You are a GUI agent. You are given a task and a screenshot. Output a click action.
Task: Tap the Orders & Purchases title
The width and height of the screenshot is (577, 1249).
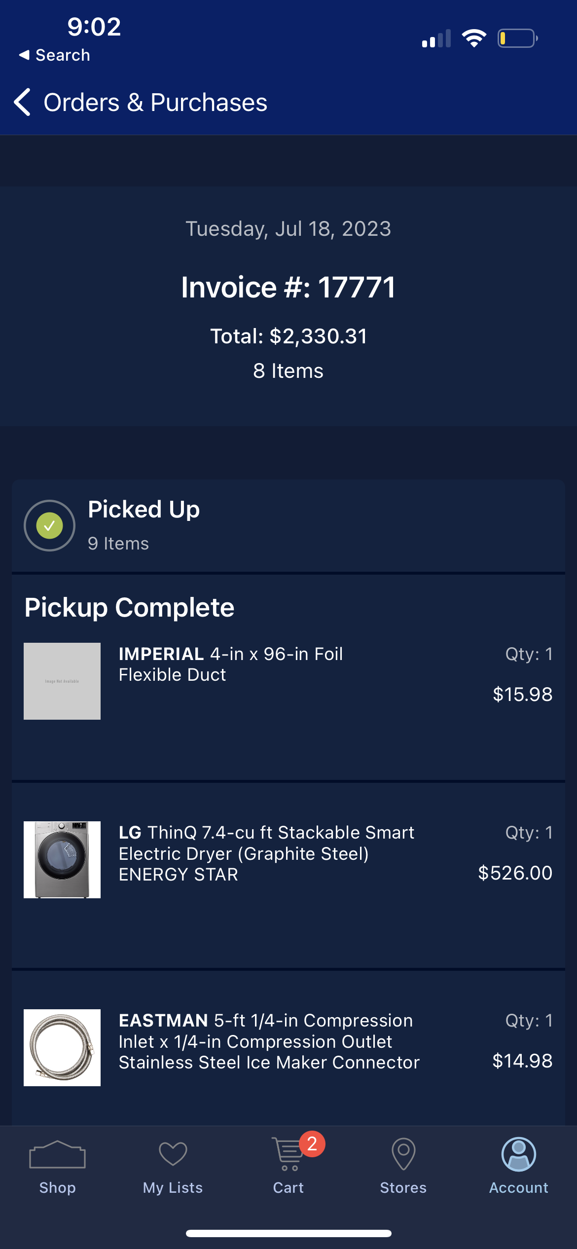[155, 103]
